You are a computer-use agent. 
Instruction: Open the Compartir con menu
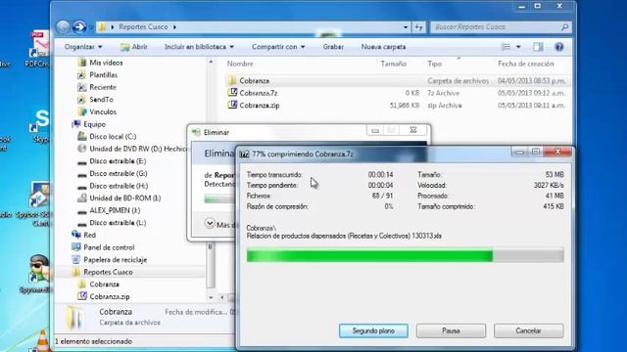point(278,47)
